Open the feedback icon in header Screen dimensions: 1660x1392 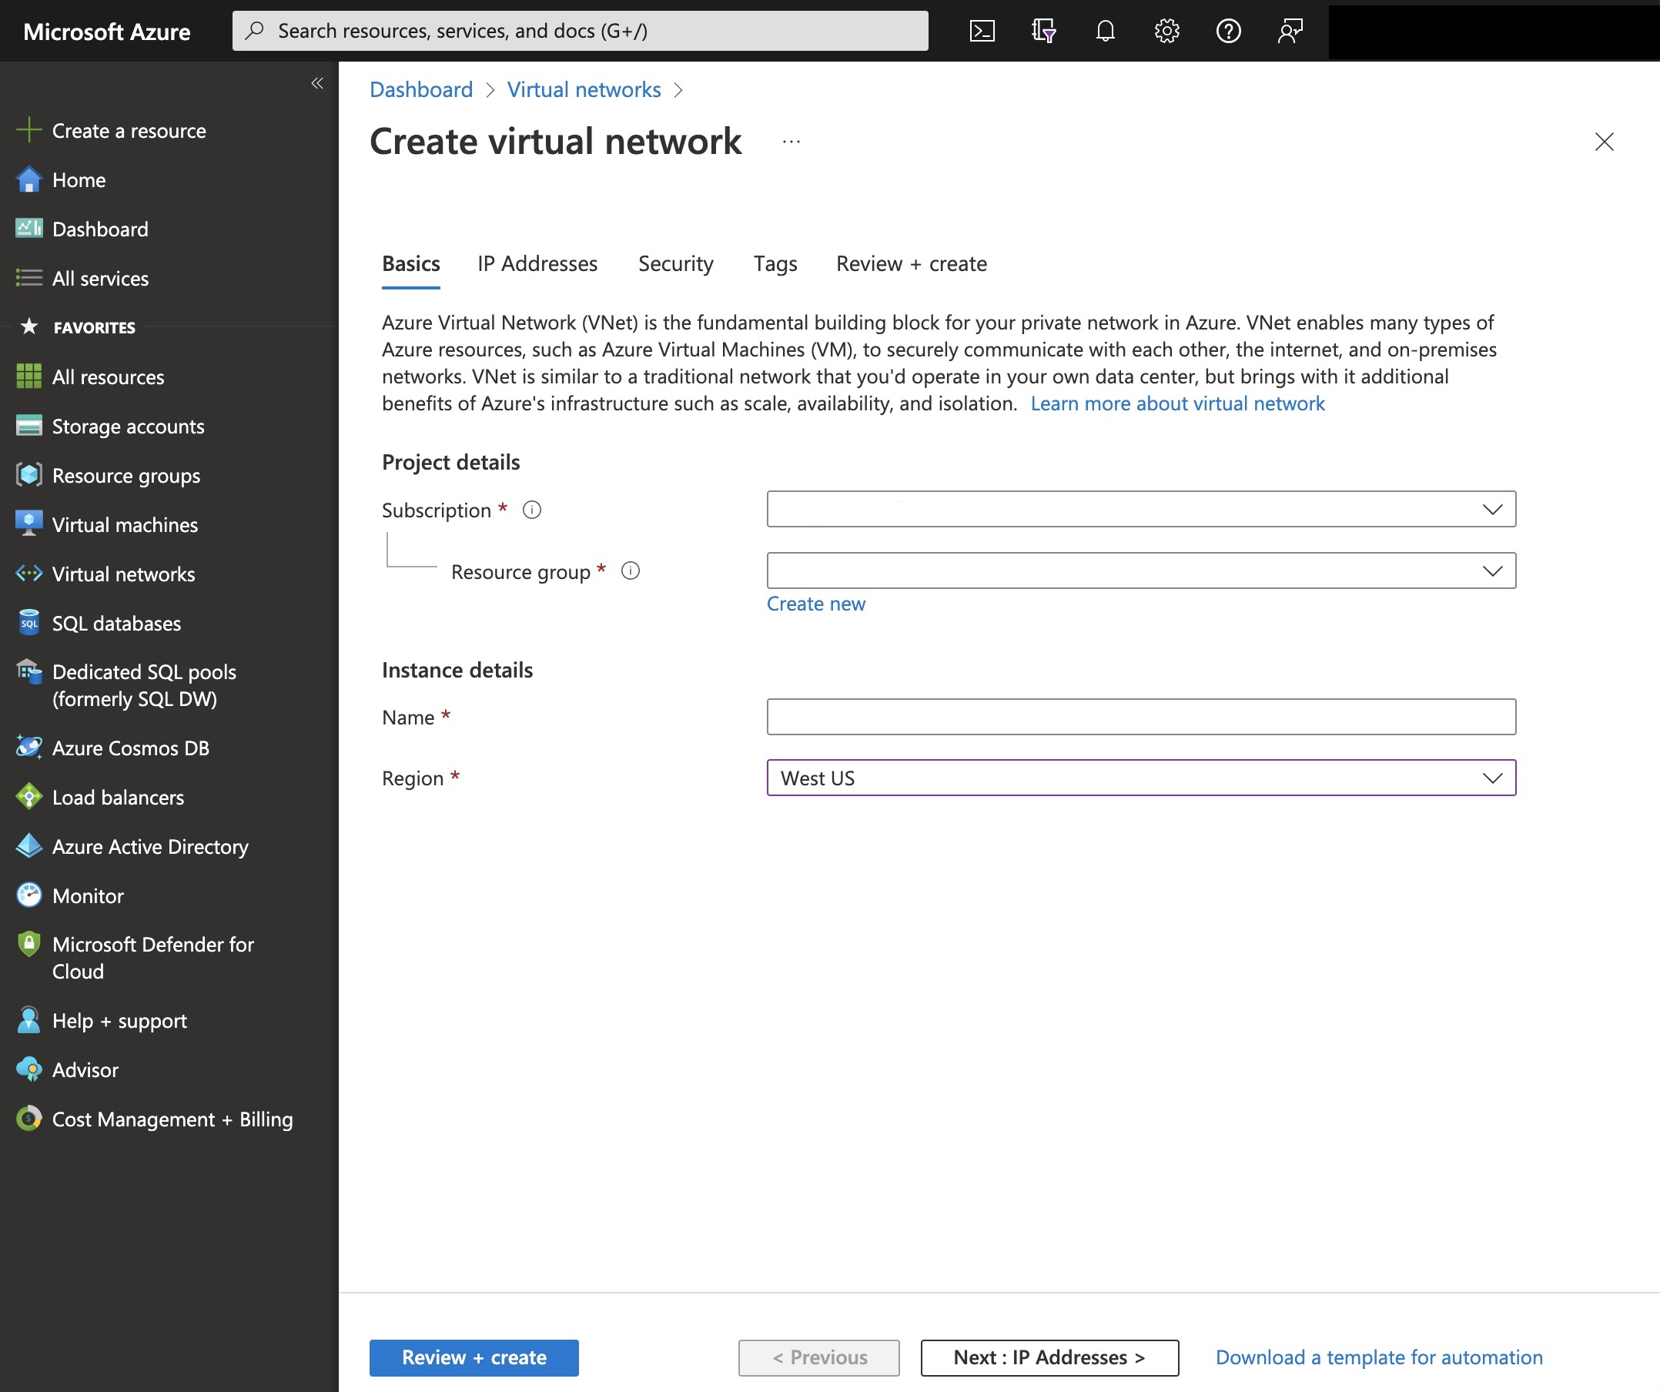click(1290, 31)
